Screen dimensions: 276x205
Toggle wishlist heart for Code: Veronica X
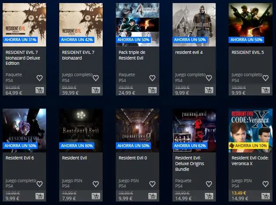(x=265, y=184)
